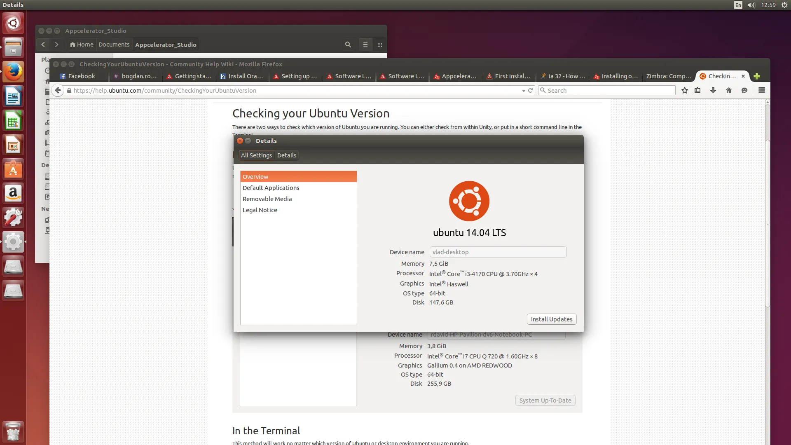Open Ubuntu Software Center launcher icon
Screen dimensions: 791x445
pyautogui.click(x=13, y=169)
